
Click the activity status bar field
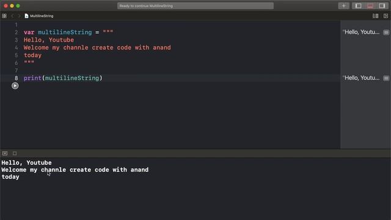(195, 5)
